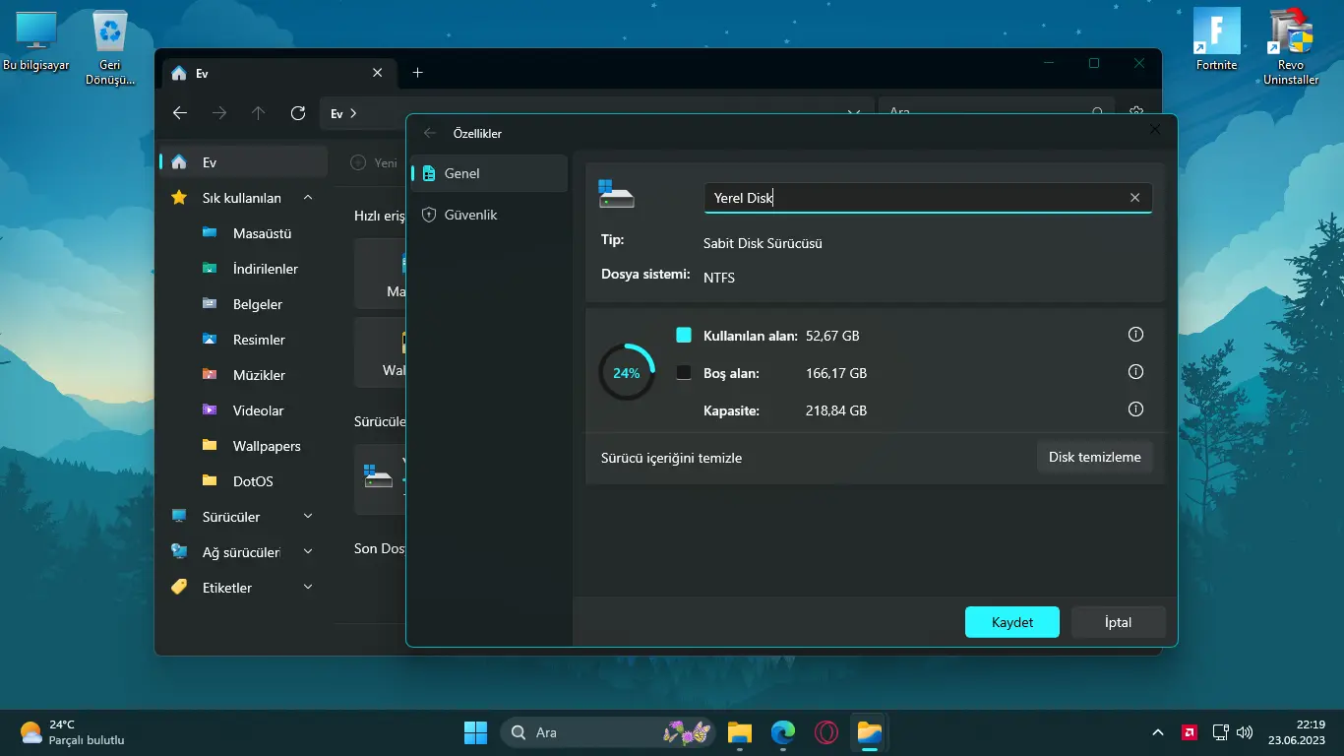Click the Files app taskbar icon
The height and width of the screenshot is (756, 1344).
pyautogui.click(x=870, y=732)
